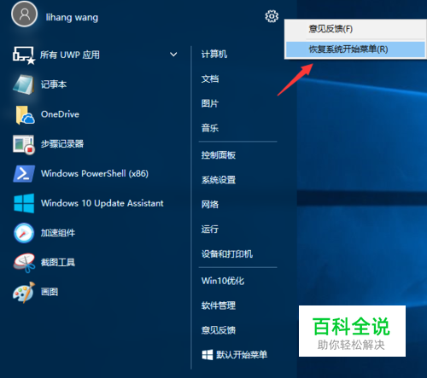Click the 所有 UWP 应用 star icon
This screenshot has height=378, width=427.
[24, 55]
